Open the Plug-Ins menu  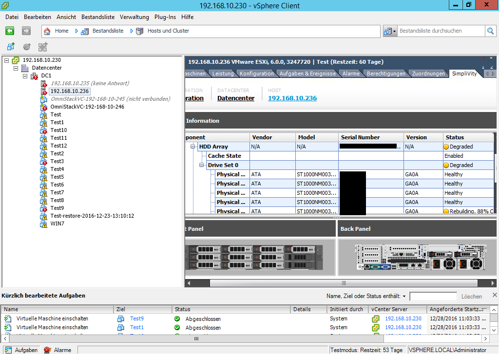(x=165, y=17)
